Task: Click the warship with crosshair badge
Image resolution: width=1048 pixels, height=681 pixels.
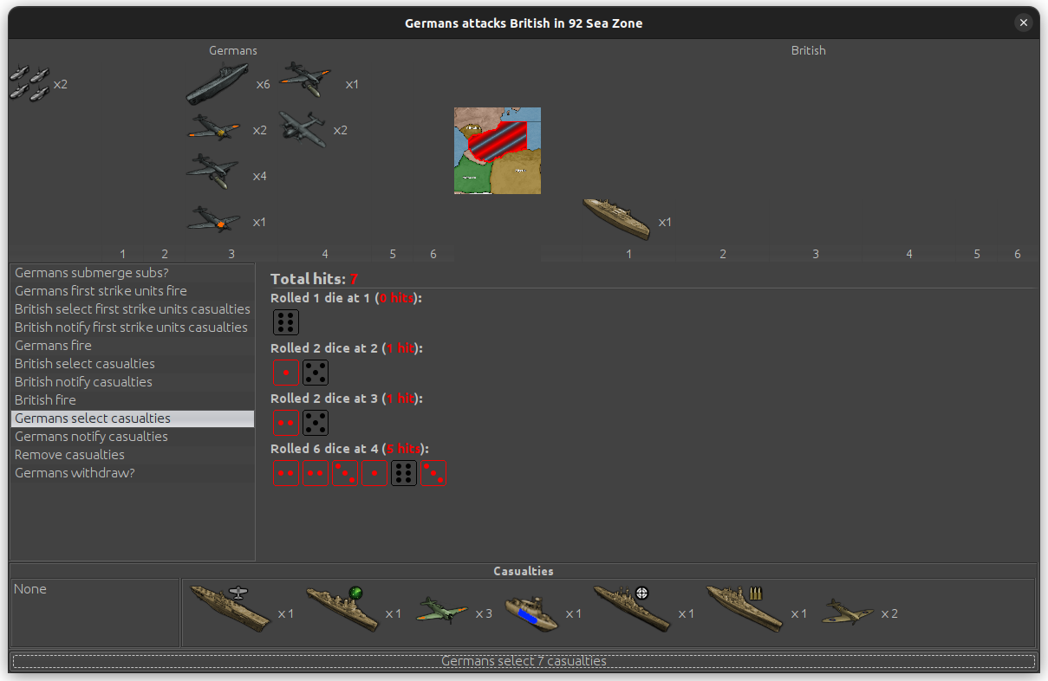Action: 631,608
